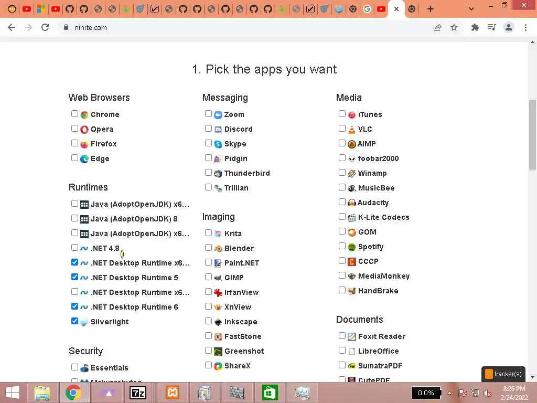Screen dimensions: 537x403
Task: Check the LibreOffice checkbox
Action: coord(342,350)
